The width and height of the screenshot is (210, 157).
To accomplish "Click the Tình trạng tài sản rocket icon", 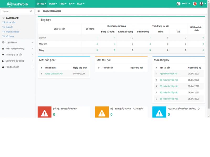I will pos(3,54).
